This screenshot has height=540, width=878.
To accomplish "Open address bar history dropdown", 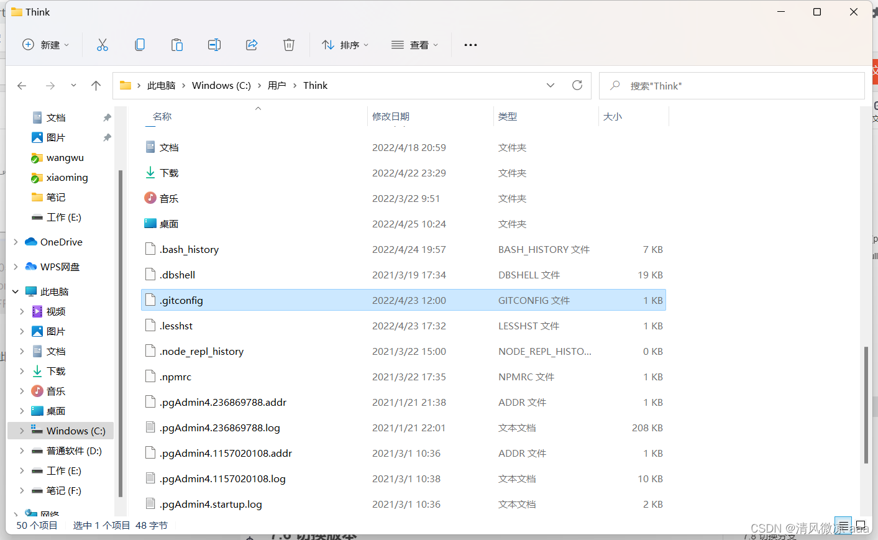I will pyautogui.click(x=551, y=85).
